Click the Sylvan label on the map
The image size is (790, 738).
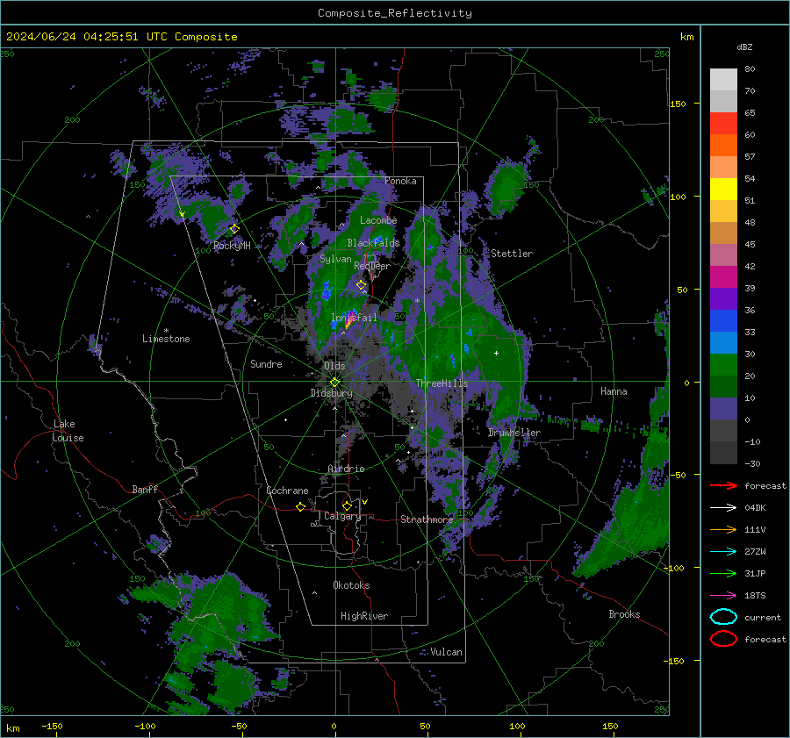click(335, 259)
